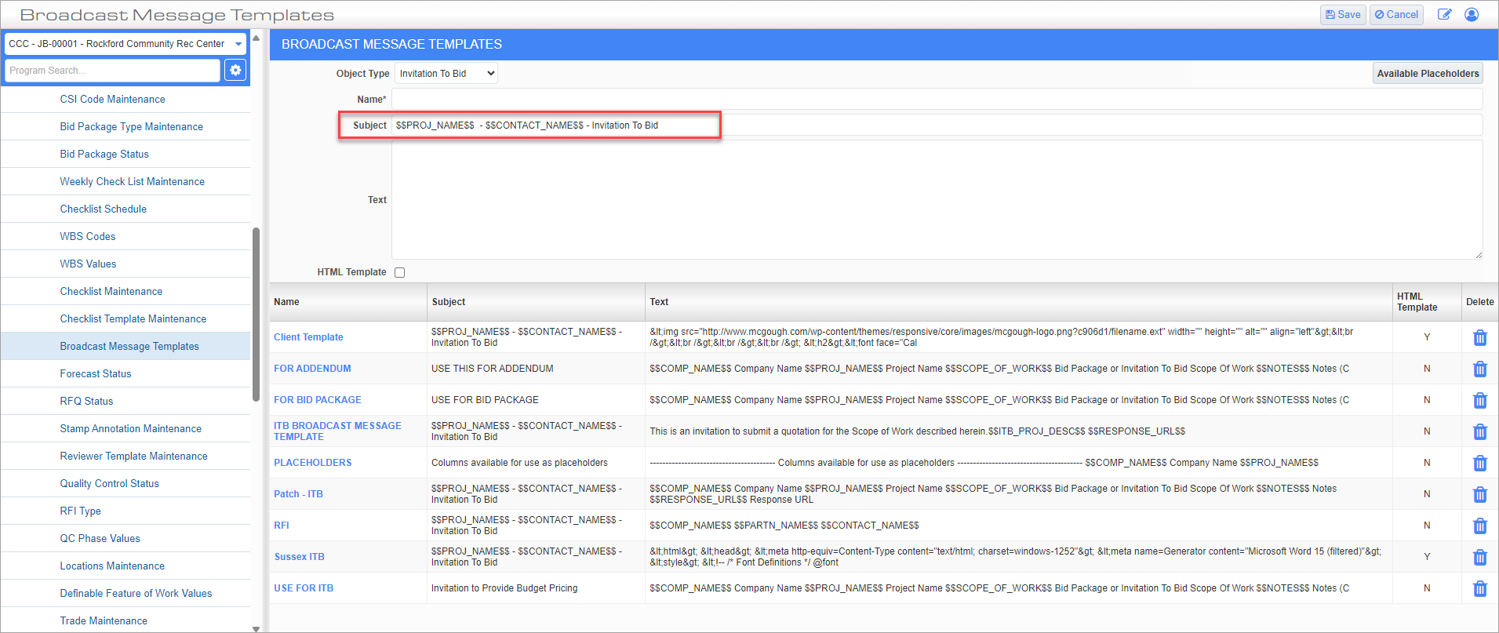Screen dimensions: 1499x633
Task: Click into the Subject field
Action: point(937,126)
